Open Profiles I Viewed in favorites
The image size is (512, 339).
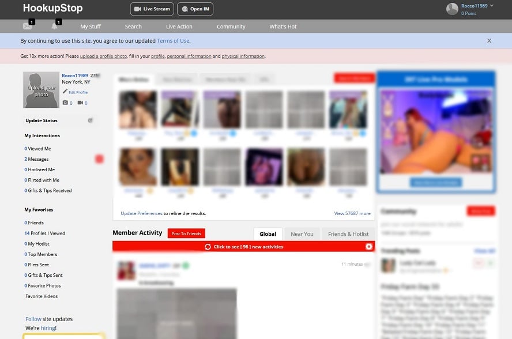[47, 233]
